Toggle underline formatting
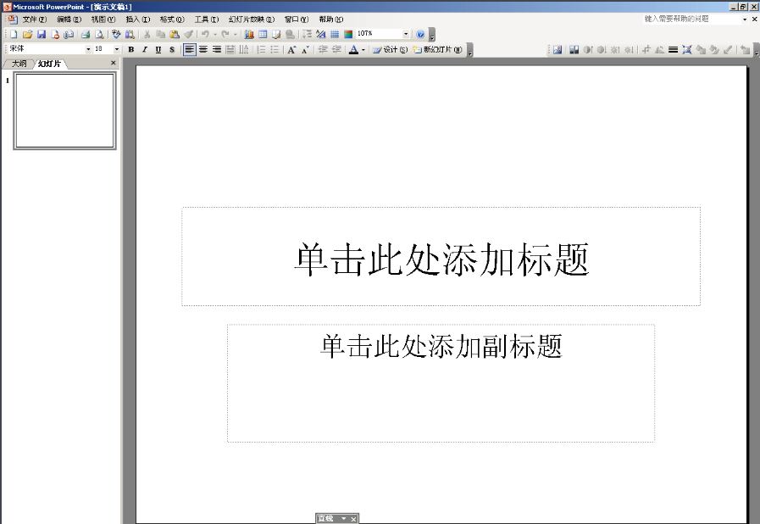Image resolution: width=760 pixels, height=524 pixels. coord(158,49)
